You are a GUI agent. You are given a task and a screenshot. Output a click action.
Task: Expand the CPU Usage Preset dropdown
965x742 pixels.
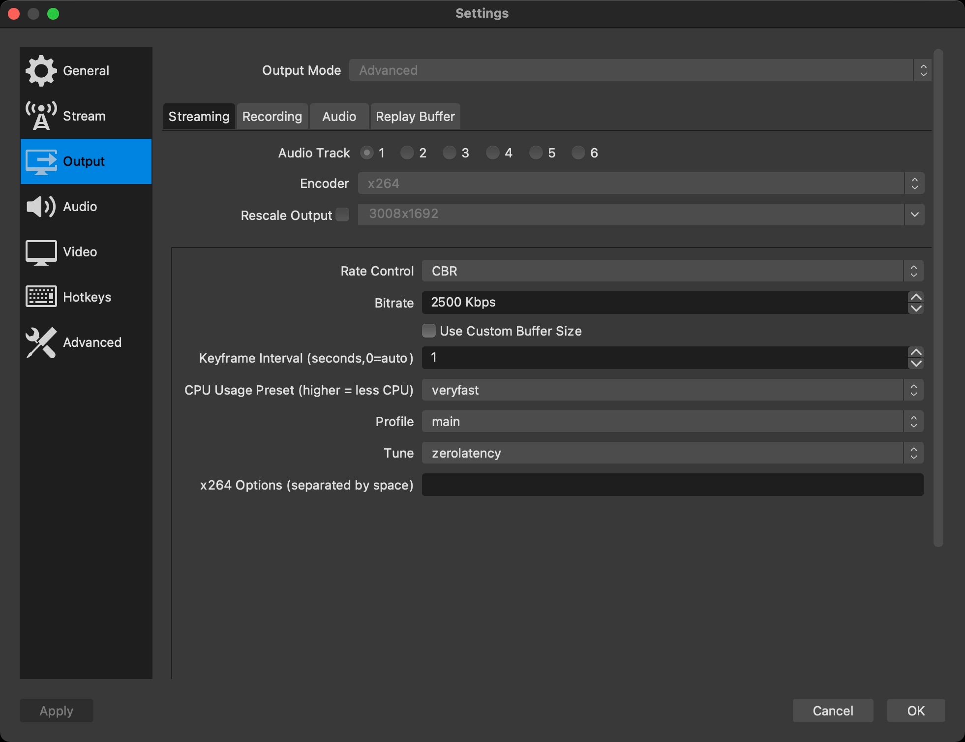(x=672, y=390)
